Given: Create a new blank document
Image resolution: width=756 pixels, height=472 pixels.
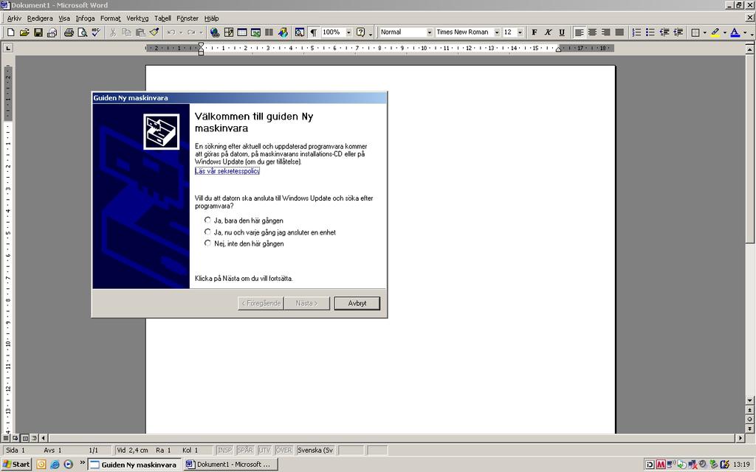Looking at the screenshot, I should coord(10,32).
